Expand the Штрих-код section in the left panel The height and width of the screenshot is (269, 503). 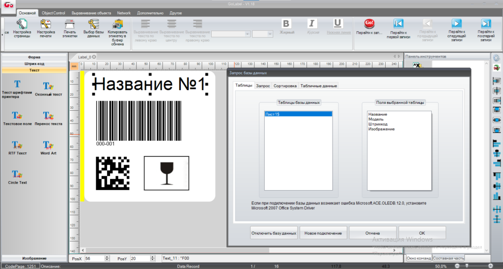[x=34, y=64]
